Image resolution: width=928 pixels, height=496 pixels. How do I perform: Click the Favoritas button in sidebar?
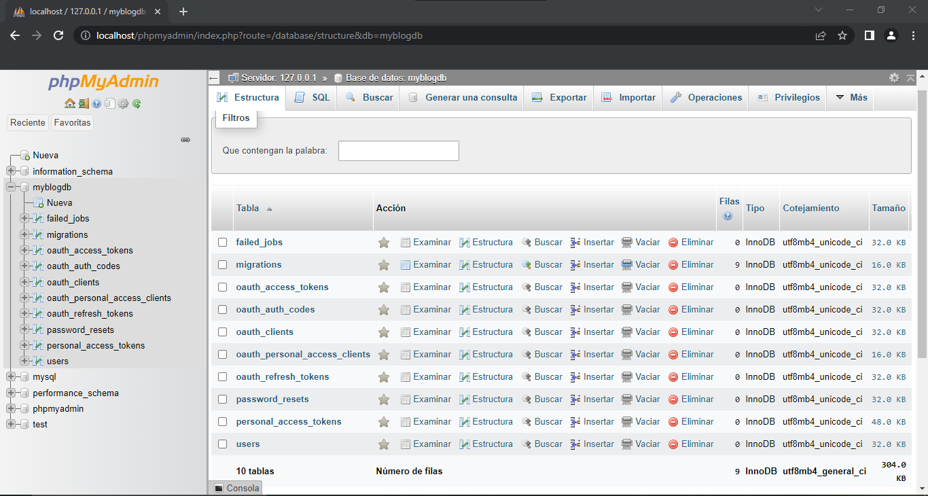pyautogui.click(x=72, y=123)
